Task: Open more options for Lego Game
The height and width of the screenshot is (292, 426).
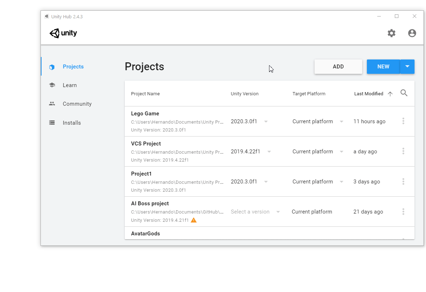Action: (403, 121)
